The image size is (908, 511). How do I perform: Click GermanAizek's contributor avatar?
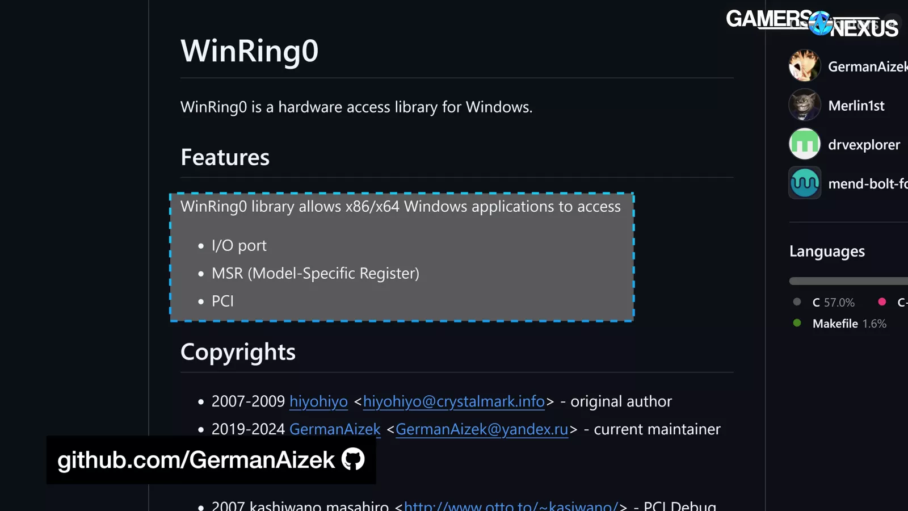point(804,66)
